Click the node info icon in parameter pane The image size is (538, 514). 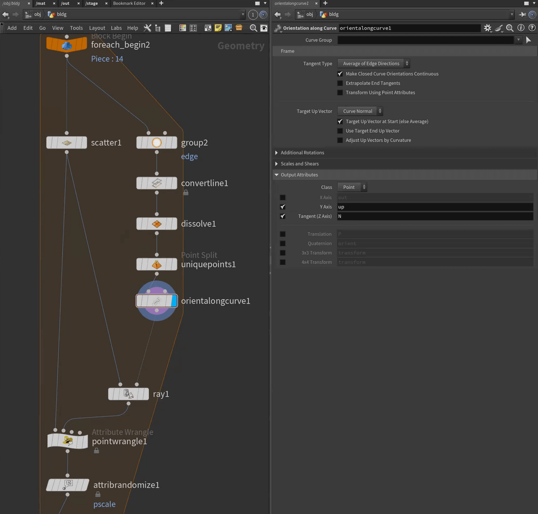coord(520,28)
